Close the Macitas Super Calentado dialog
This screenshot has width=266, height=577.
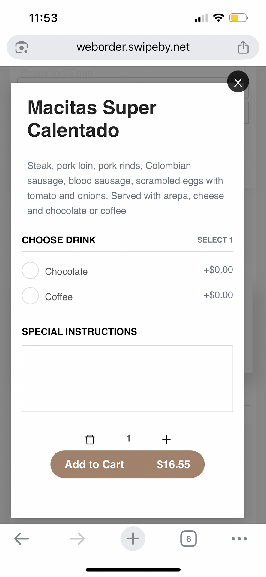tap(238, 82)
